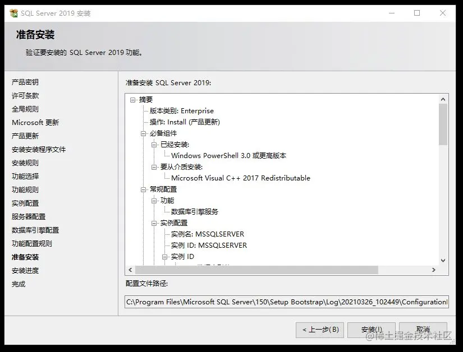The width and height of the screenshot is (463, 352).
Task: Click the vertical scrollbar thumb in the summary tree
Action: [443, 124]
